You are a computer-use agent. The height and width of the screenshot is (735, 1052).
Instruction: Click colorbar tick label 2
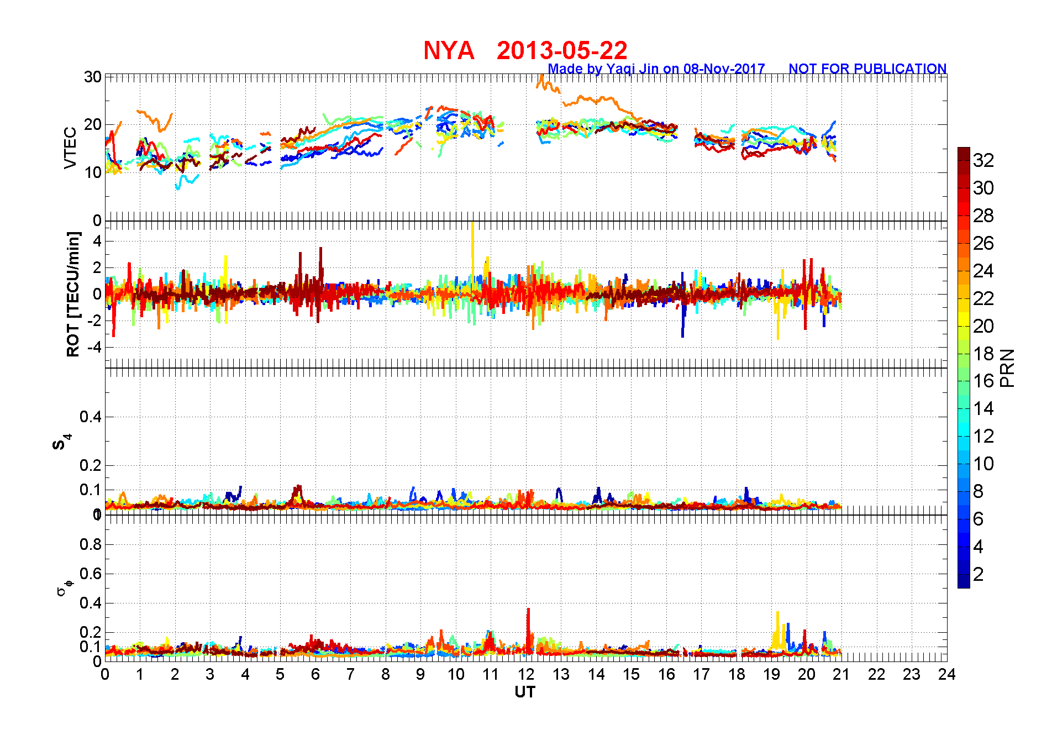979,574
